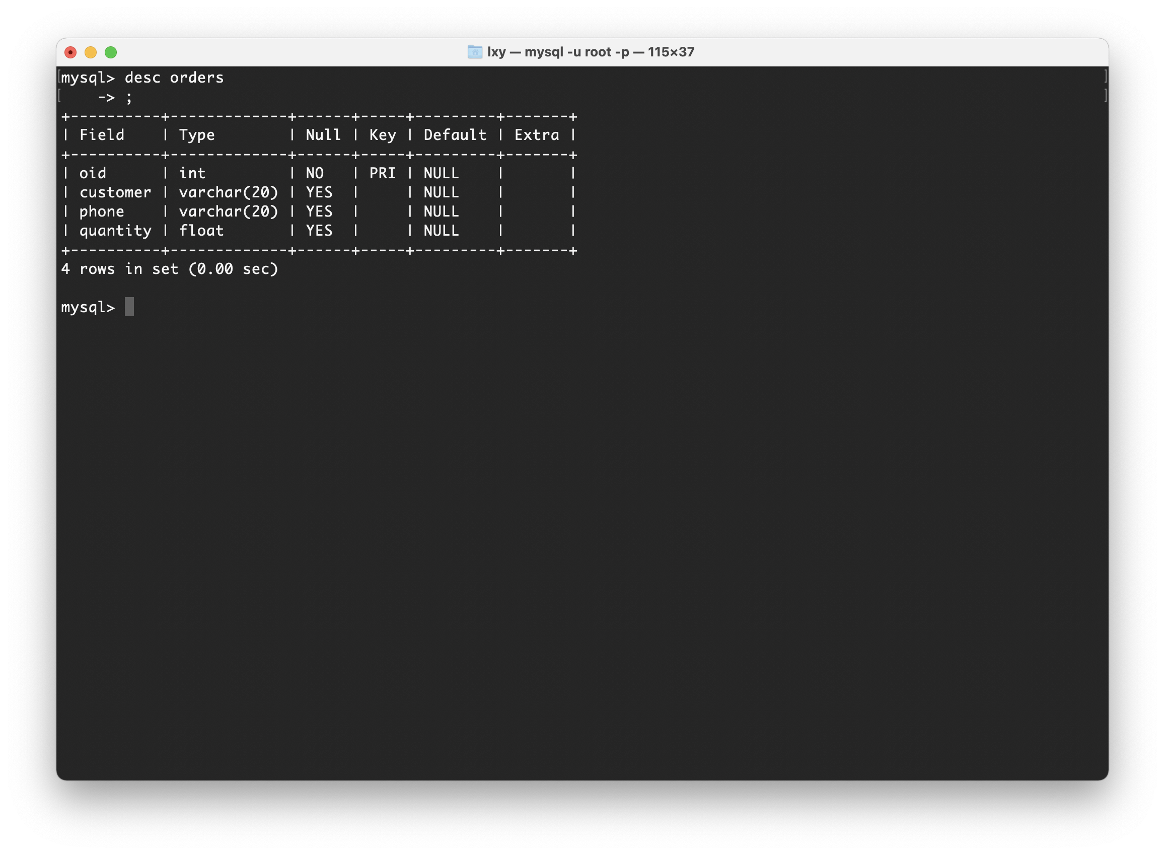Close the terminal window with red button
This screenshot has width=1165, height=855.
pos(70,52)
